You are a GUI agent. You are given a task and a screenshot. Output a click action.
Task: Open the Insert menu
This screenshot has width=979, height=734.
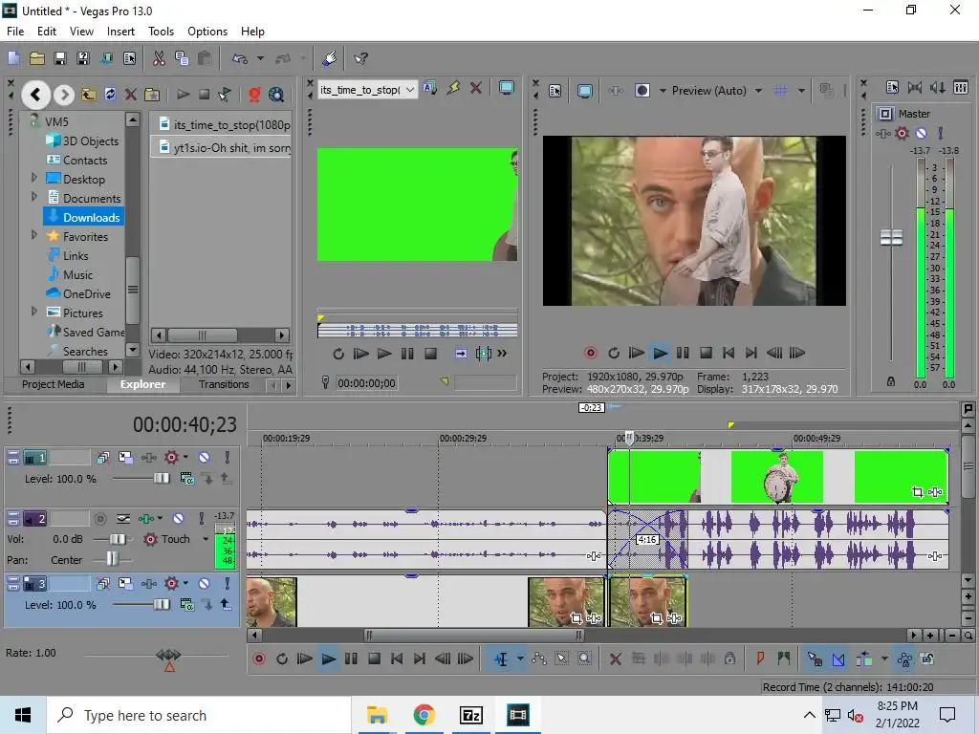coord(120,32)
